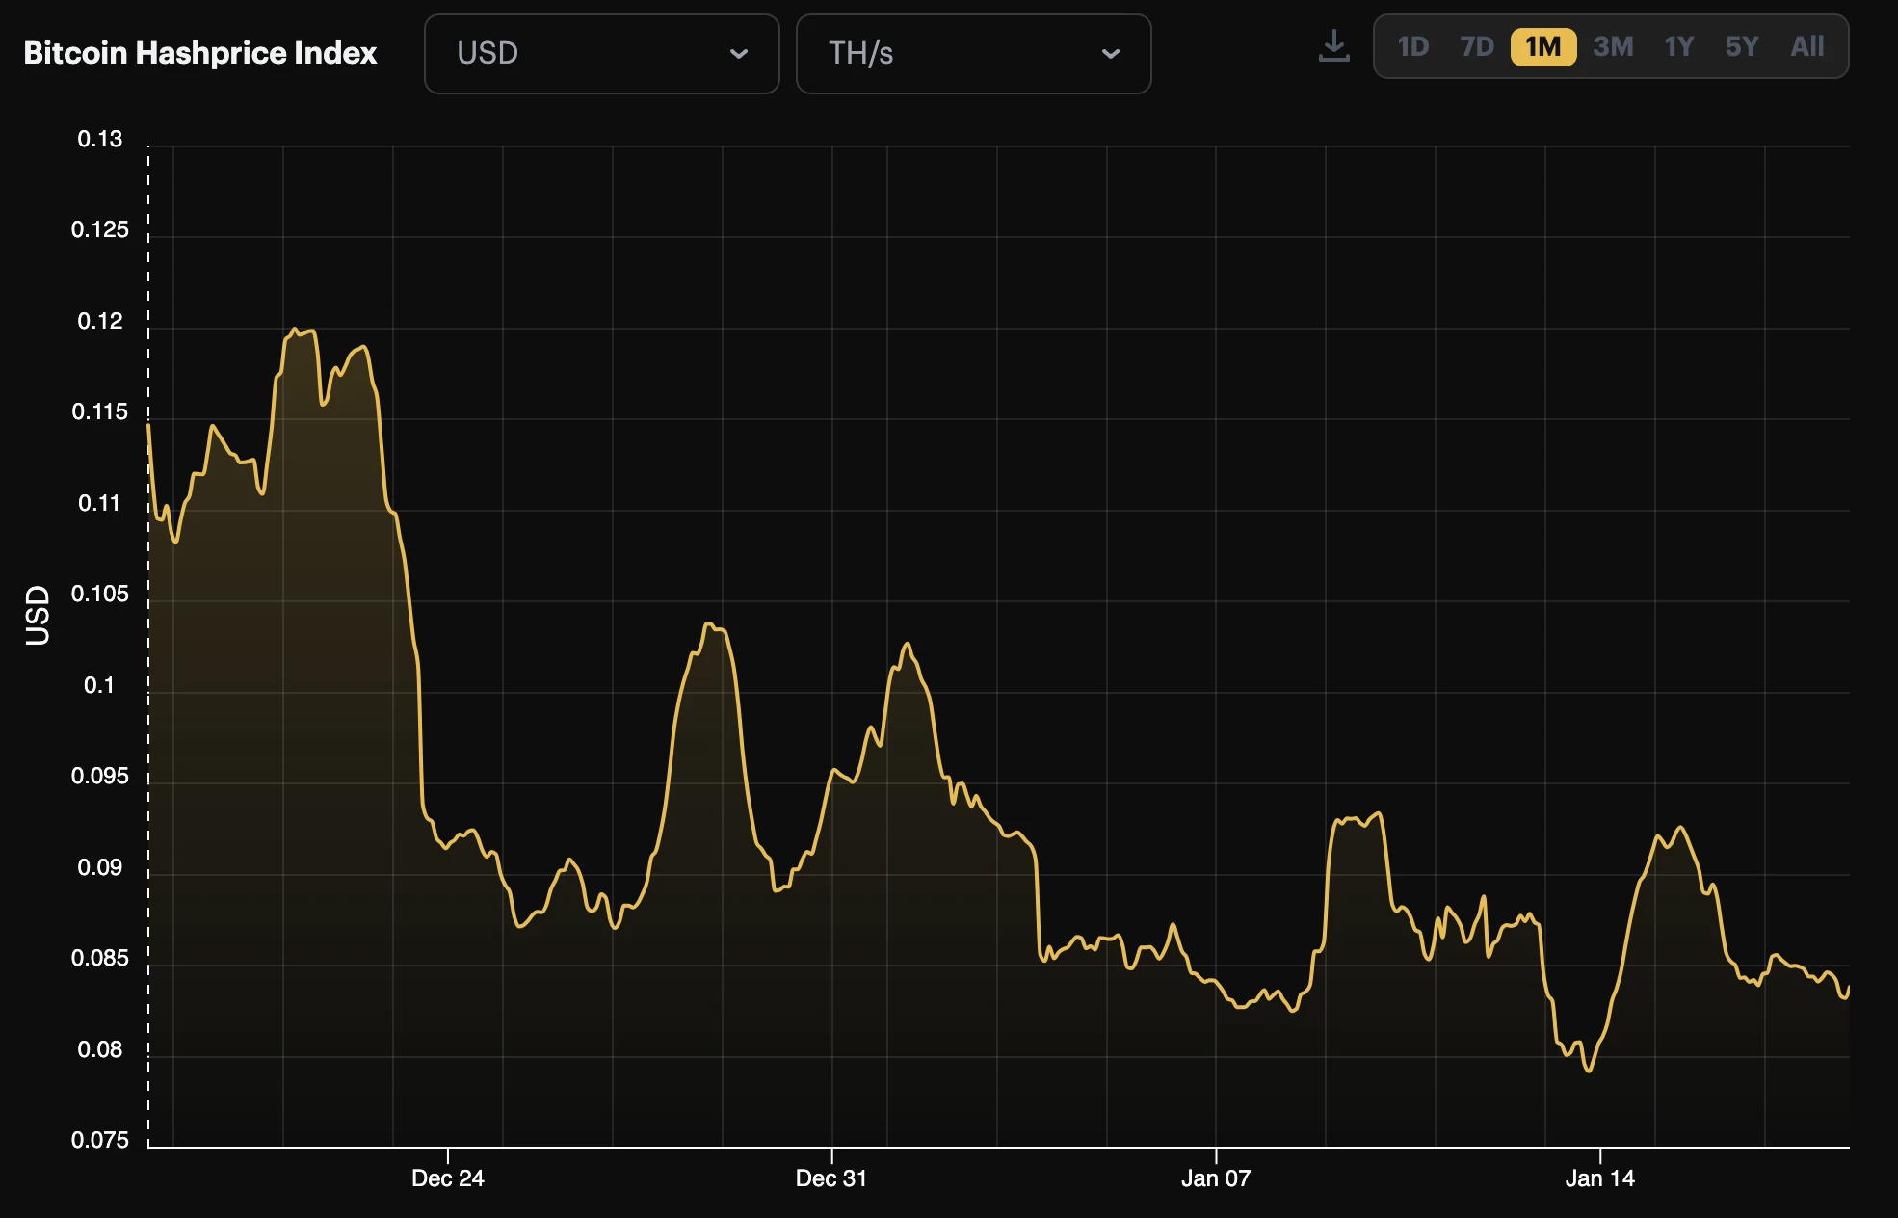Click the download chart data icon

(1333, 46)
